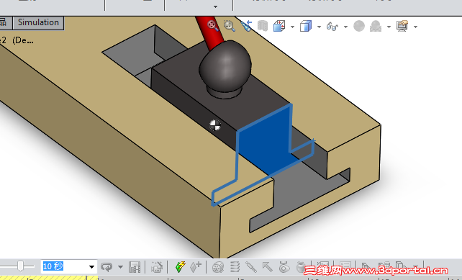Open the View Orientation cube
The height and width of the screenshot is (280, 462).
coord(279,26)
